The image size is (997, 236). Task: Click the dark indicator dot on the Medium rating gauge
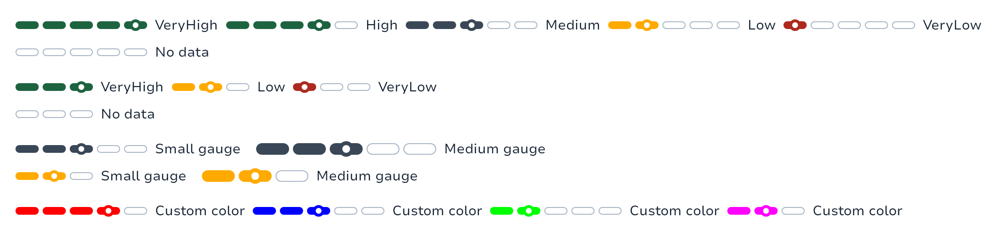[472, 25]
